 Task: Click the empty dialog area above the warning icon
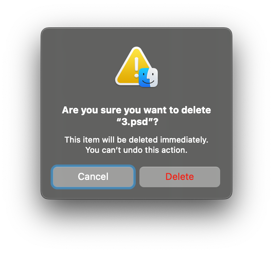click(136, 37)
